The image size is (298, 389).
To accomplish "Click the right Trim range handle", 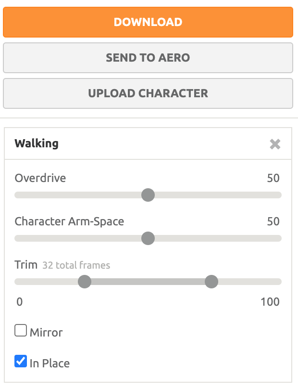I will [x=211, y=282].
